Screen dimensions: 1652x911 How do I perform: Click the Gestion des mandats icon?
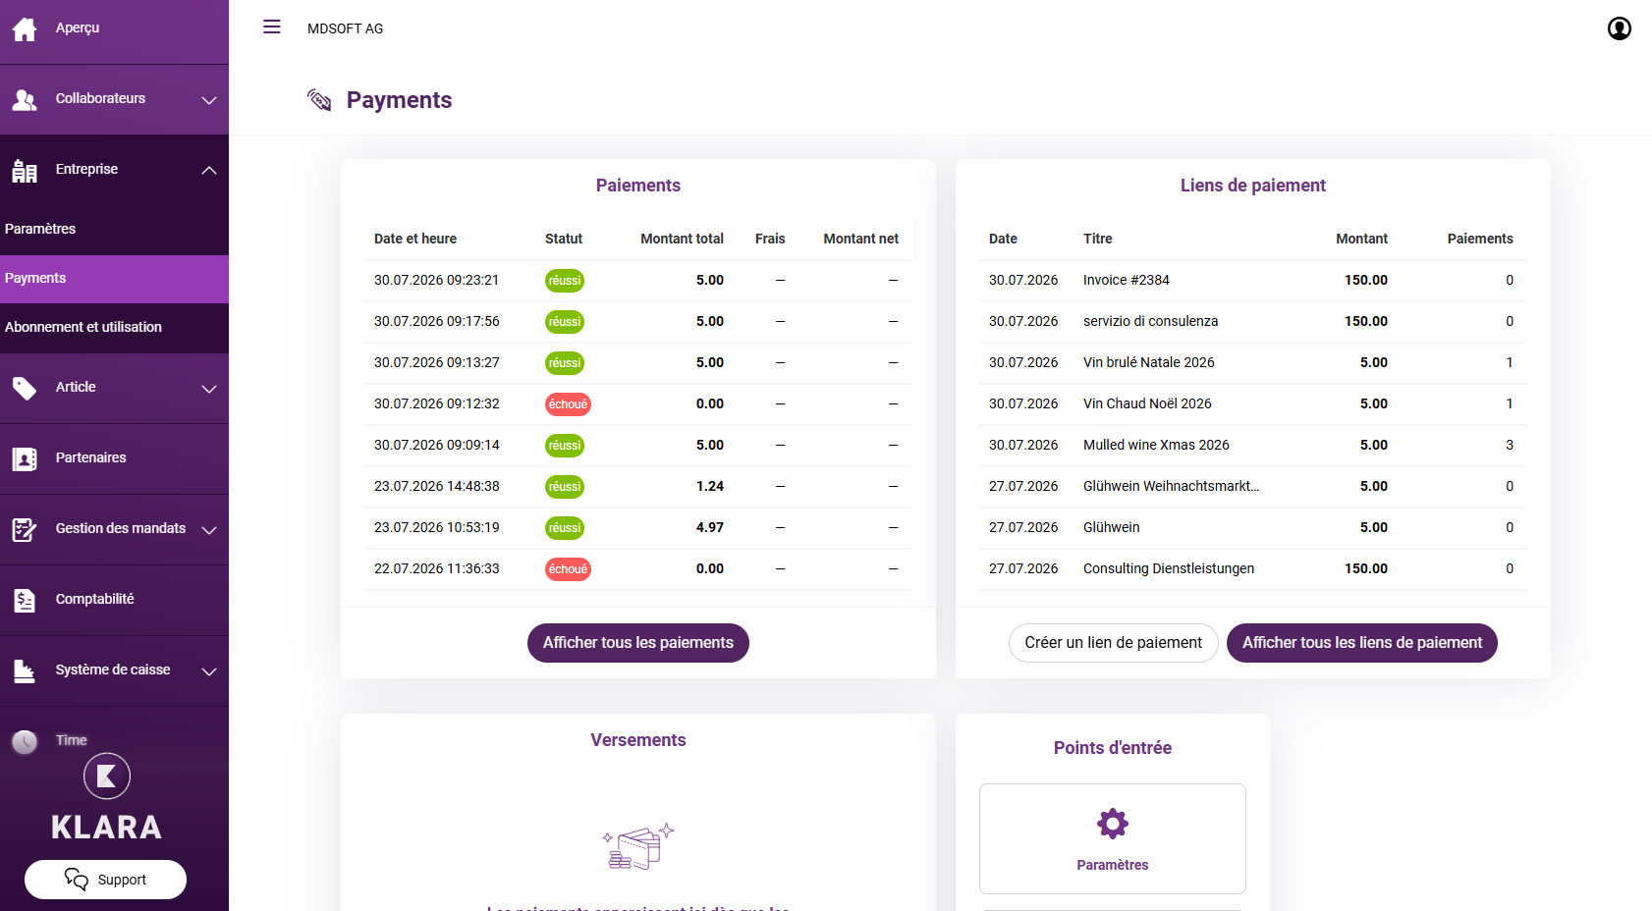[x=25, y=529]
